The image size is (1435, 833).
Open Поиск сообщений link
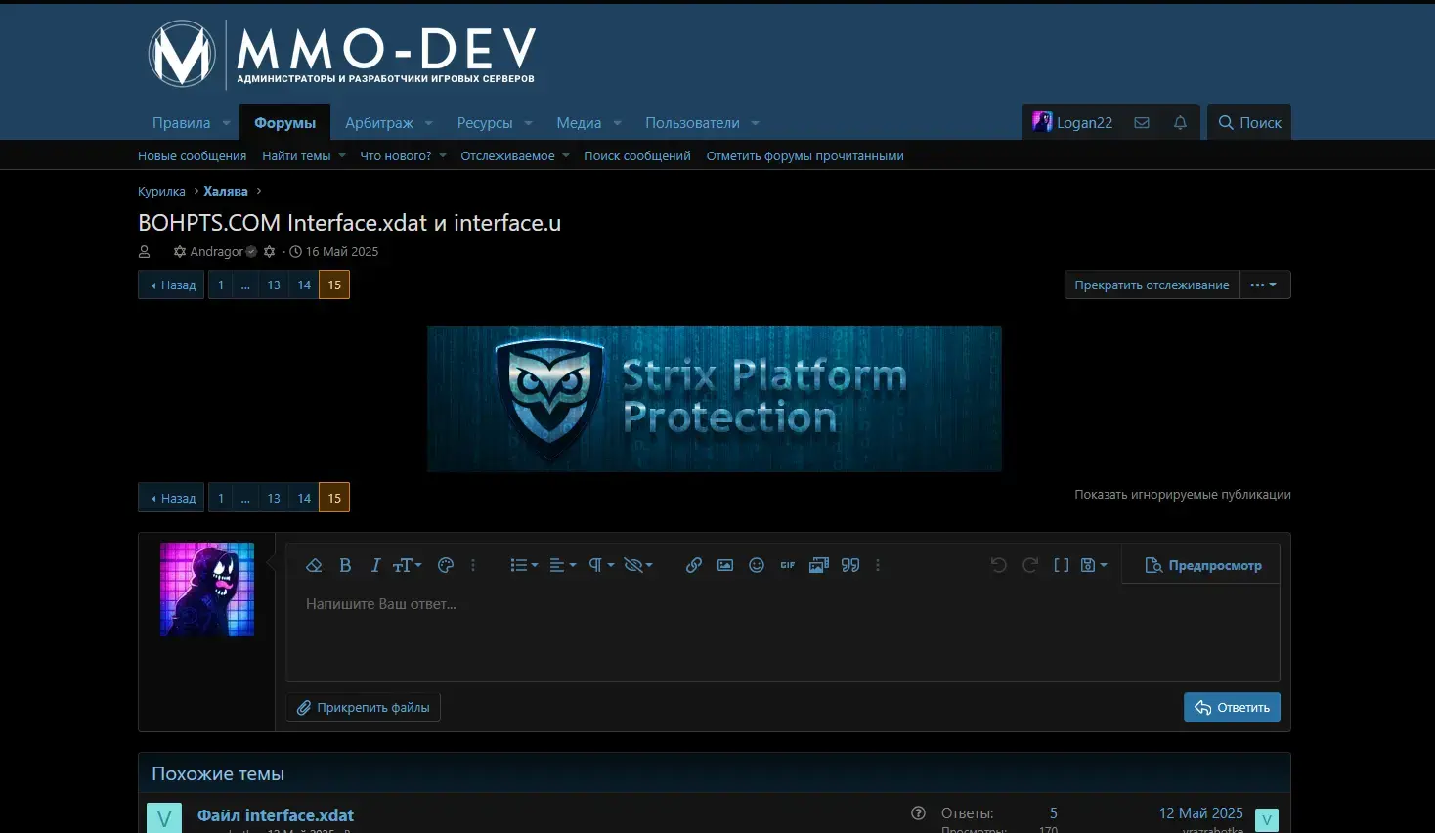point(637,156)
